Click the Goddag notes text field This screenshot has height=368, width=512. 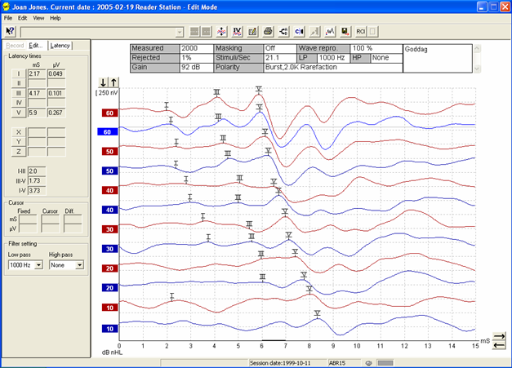[439, 60]
